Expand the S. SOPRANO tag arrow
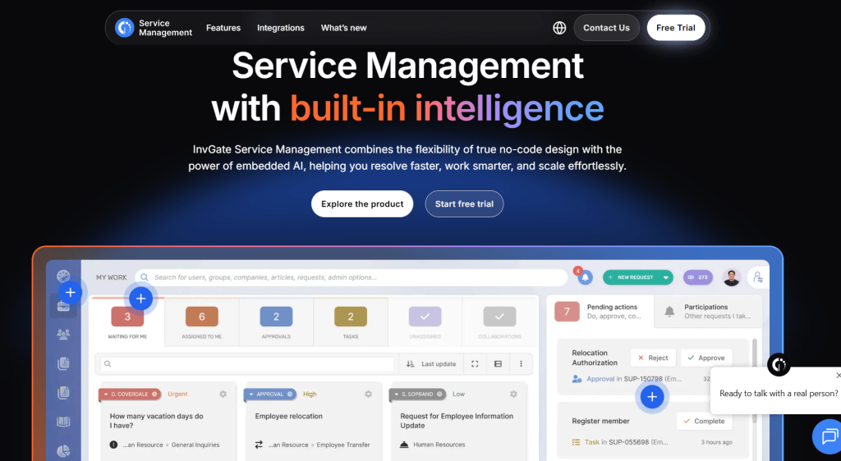The image size is (841, 461). tap(397, 394)
